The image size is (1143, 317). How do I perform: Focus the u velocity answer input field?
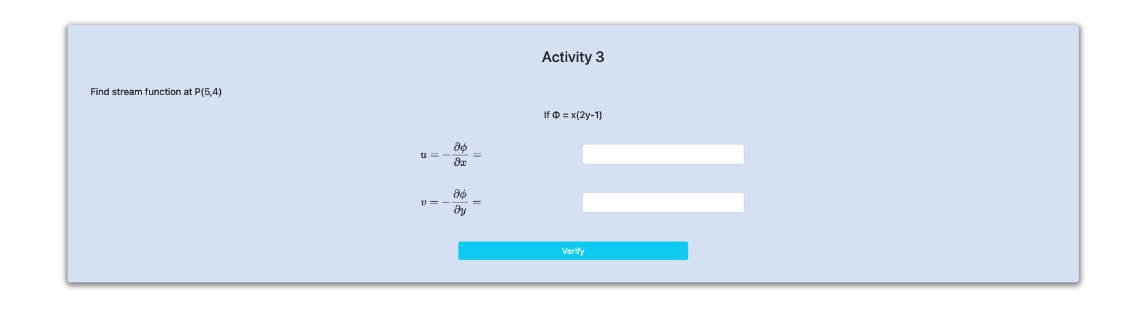tap(663, 154)
